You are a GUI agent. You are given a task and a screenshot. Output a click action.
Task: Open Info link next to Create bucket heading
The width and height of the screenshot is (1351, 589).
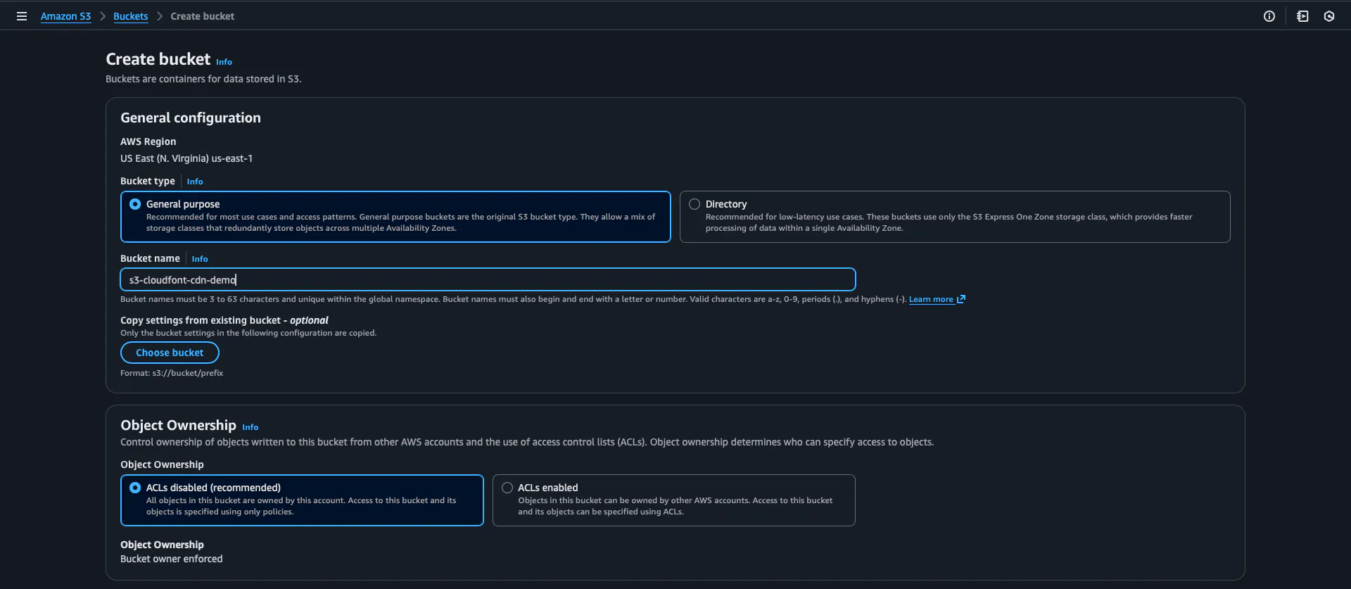[x=224, y=62]
